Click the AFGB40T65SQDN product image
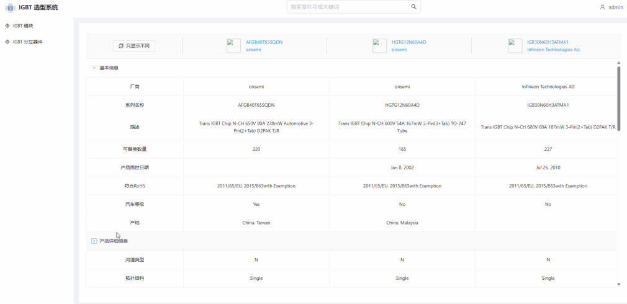The height and width of the screenshot is (304, 627). (233, 46)
